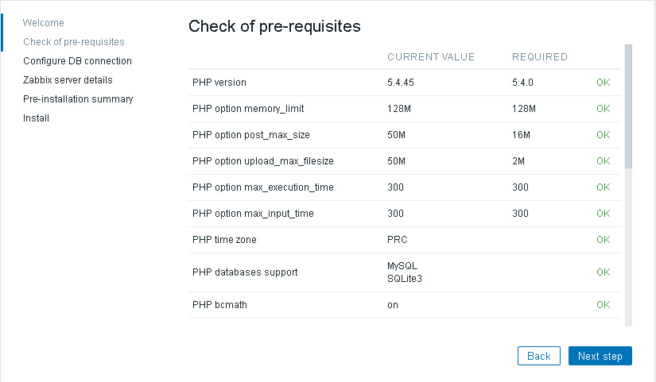Click the PHP option memory_limit row
Viewport: 656px width, 382px height.
[x=248, y=109]
